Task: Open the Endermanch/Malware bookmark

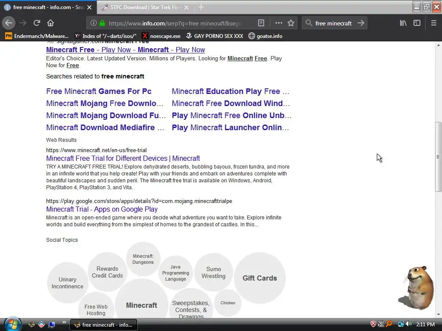Action: [37, 36]
